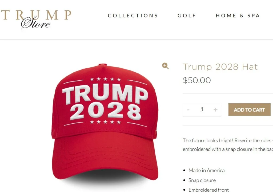
Task: Decrease quantity with the minus button
Action: pyautogui.click(x=188, y=110)
